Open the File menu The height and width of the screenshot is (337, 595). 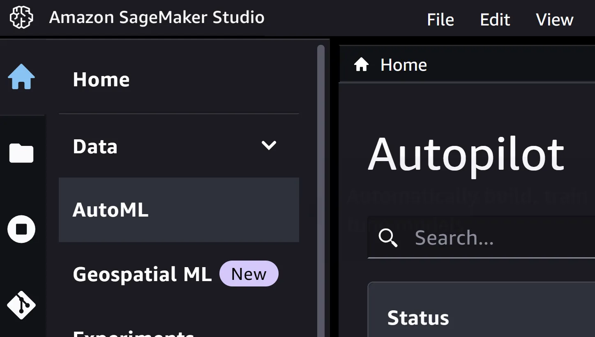coord(440,19)
